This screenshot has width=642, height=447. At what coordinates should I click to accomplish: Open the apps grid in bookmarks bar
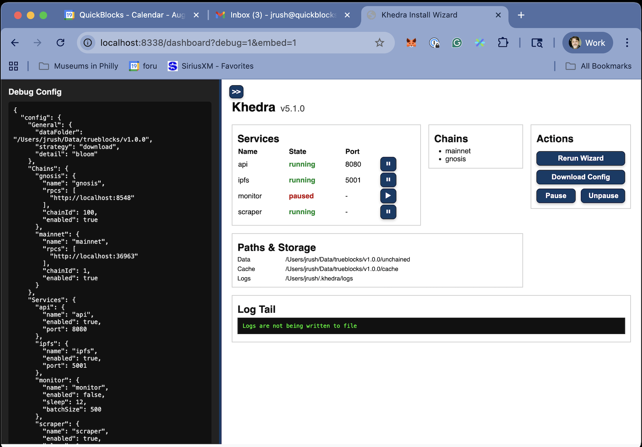14,66
